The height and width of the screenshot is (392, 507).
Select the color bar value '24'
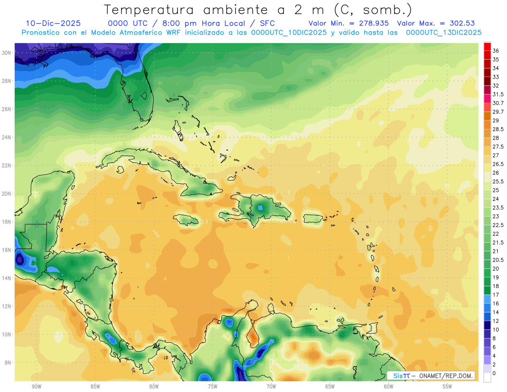[x=496, y=199]
